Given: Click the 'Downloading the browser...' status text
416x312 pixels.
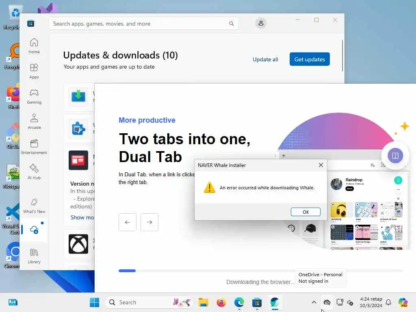Looking at the screenshot, I should (260, 282).
